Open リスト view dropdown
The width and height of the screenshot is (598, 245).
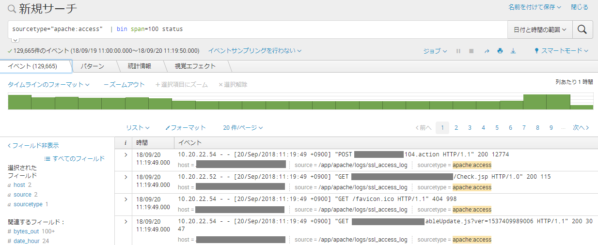click(138, 127)
